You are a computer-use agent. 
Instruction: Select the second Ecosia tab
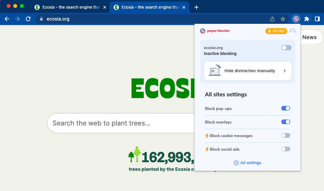pyautogui.click(x=149, y=7)
